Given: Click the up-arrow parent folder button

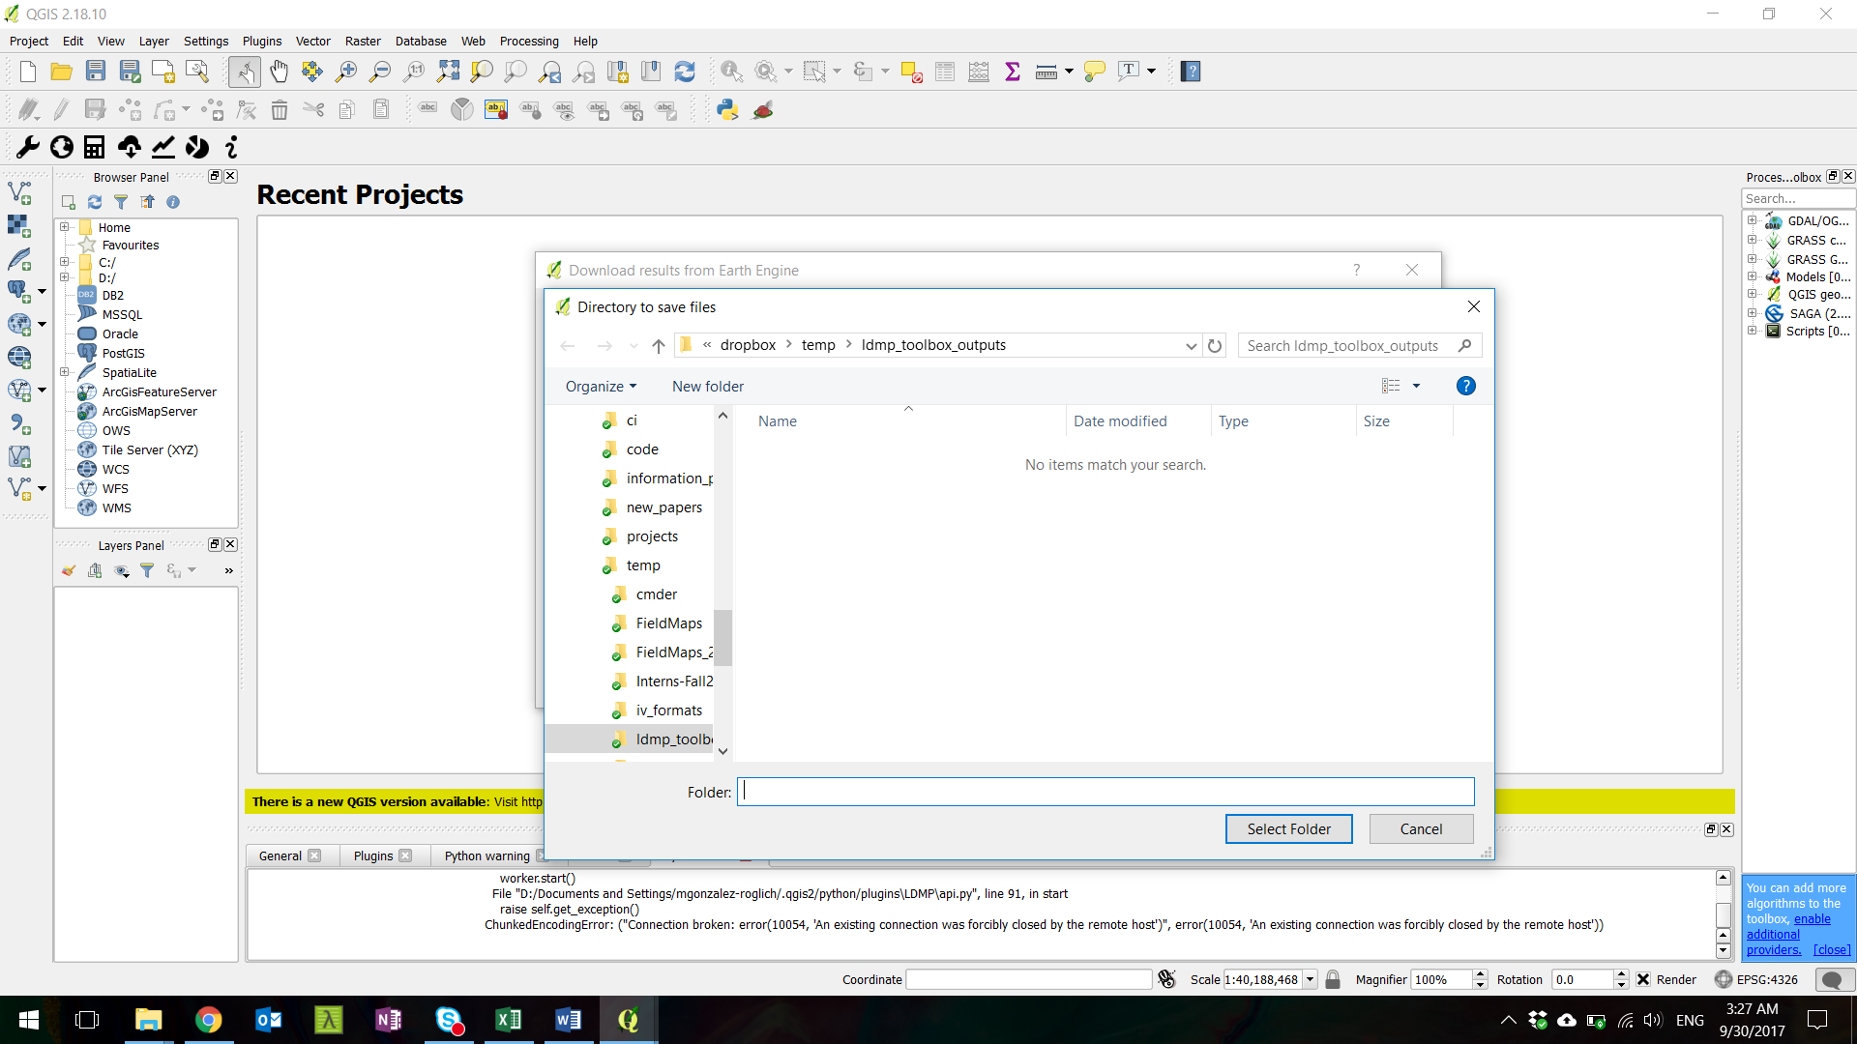Looking at the screenshot, I should click(659, 346).
